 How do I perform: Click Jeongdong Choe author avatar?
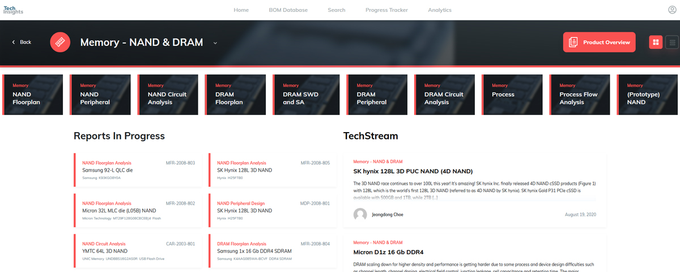[360, 215]
